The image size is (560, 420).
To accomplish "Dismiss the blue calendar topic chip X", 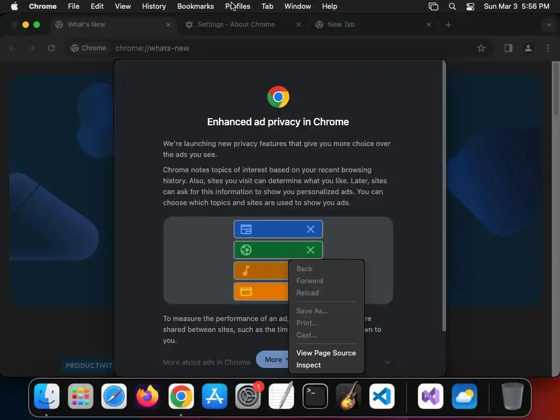I will (x=311, y=229).
